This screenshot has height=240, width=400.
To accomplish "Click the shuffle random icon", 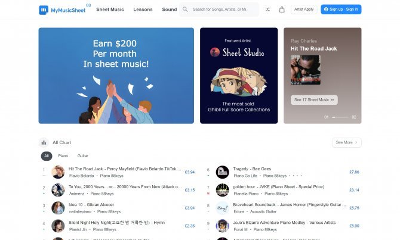I will (267, 10).
